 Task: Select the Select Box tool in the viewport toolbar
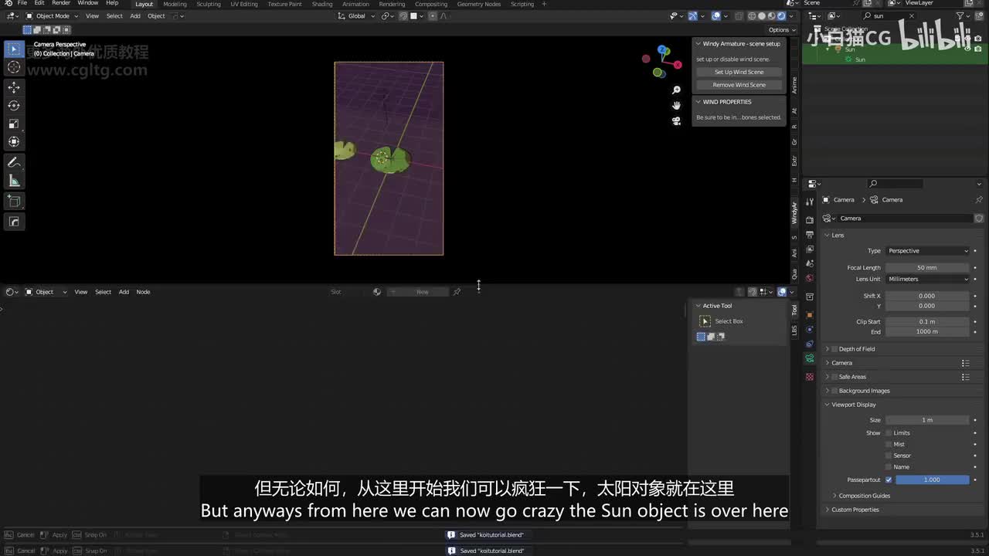point(14,49)
